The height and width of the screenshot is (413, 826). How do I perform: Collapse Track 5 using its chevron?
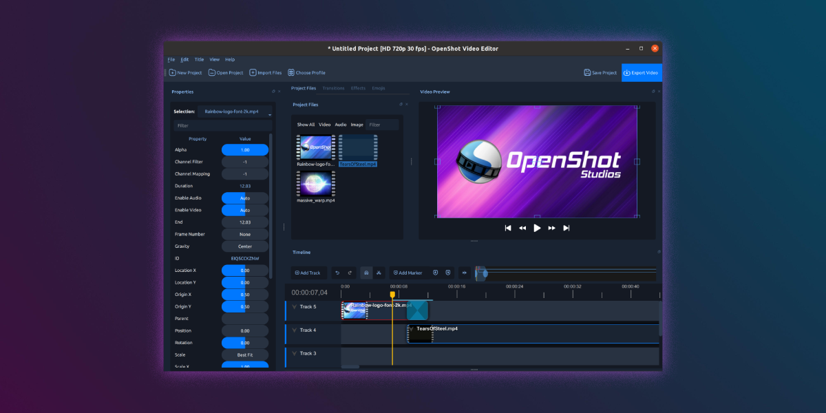294,306
